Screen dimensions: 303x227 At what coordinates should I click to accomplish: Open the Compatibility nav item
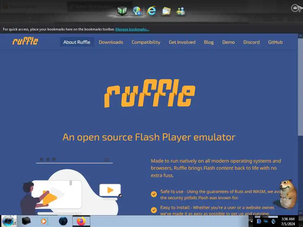[x=146, y=42]
